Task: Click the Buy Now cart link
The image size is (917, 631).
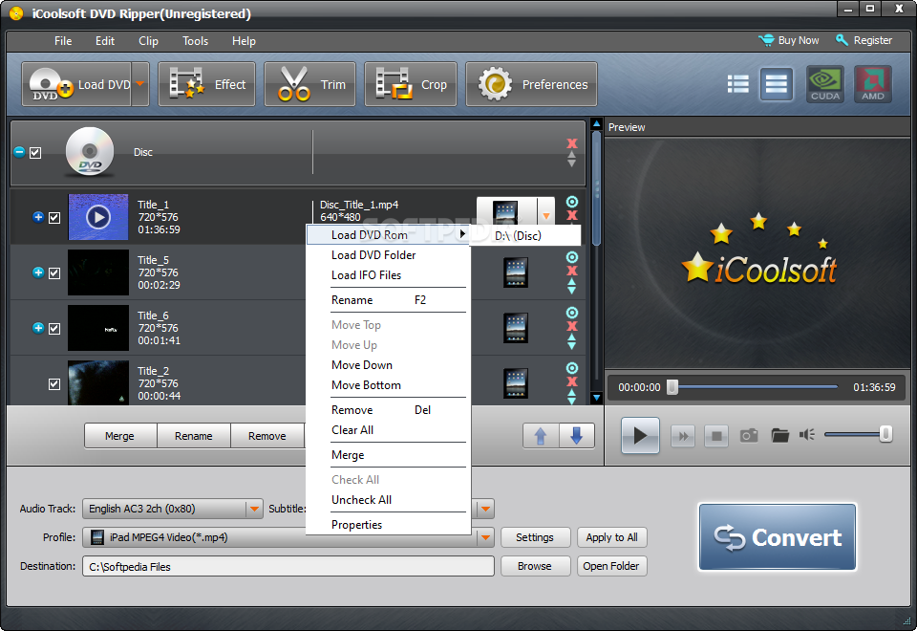Action: click(789, 40)
